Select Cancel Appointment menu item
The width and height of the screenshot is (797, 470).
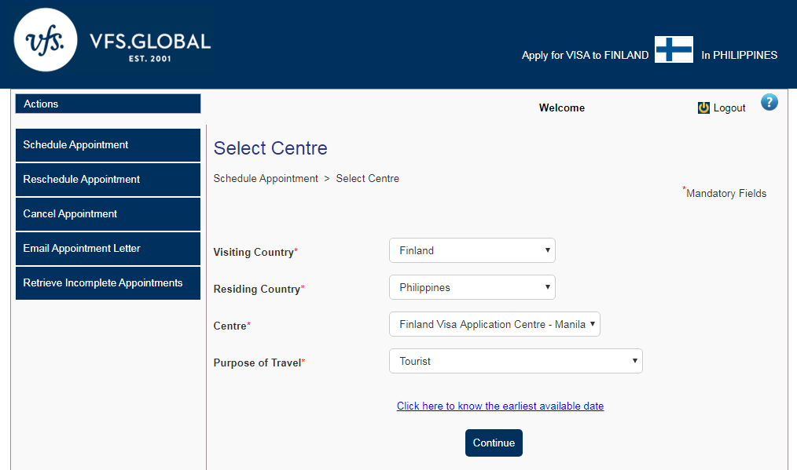pos(108,214)
